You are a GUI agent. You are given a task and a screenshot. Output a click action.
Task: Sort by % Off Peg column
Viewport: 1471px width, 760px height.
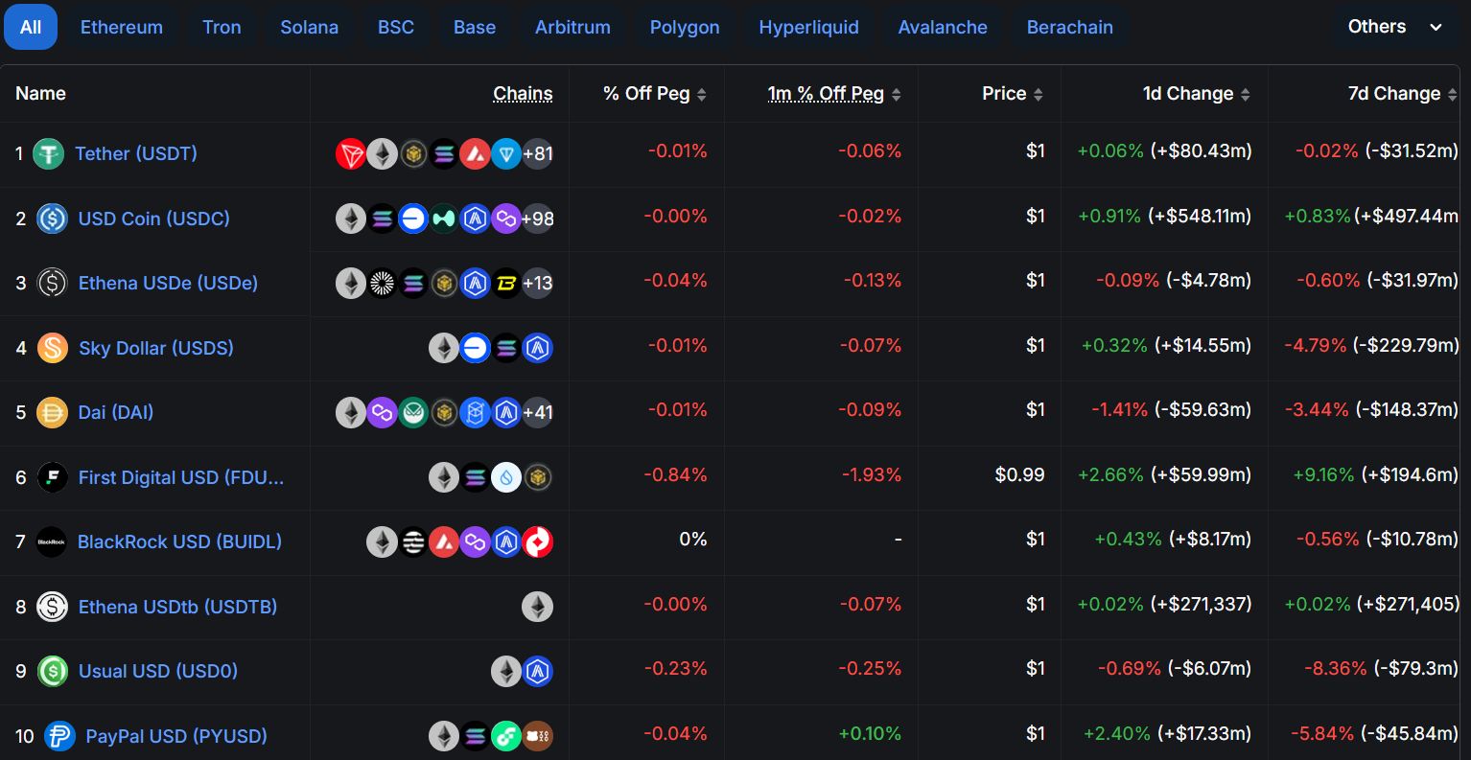pos(655,94)
